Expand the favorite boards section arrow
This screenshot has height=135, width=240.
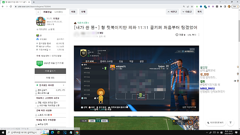click(x=64, y=85)
